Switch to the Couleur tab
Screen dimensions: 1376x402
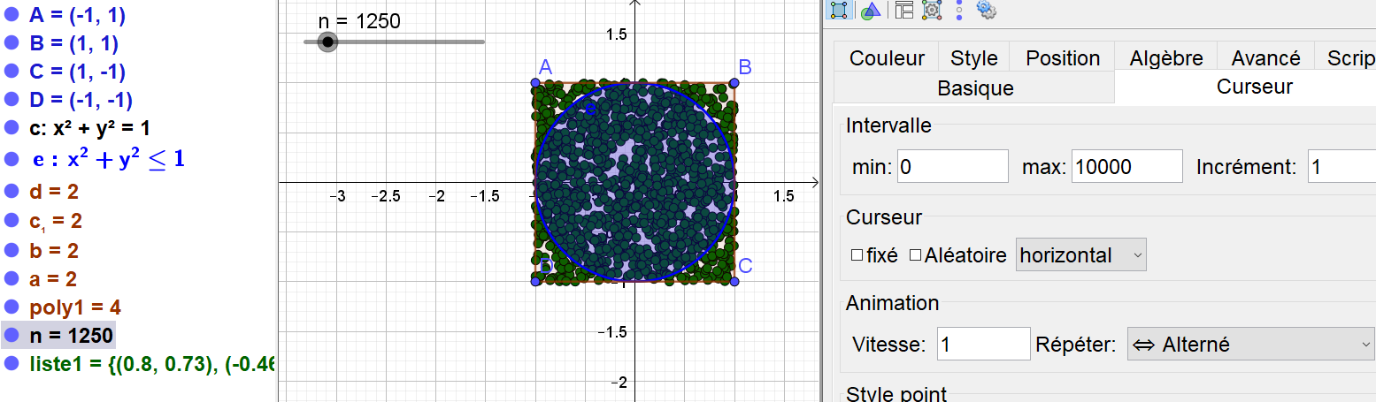click(x=887, y=58)
